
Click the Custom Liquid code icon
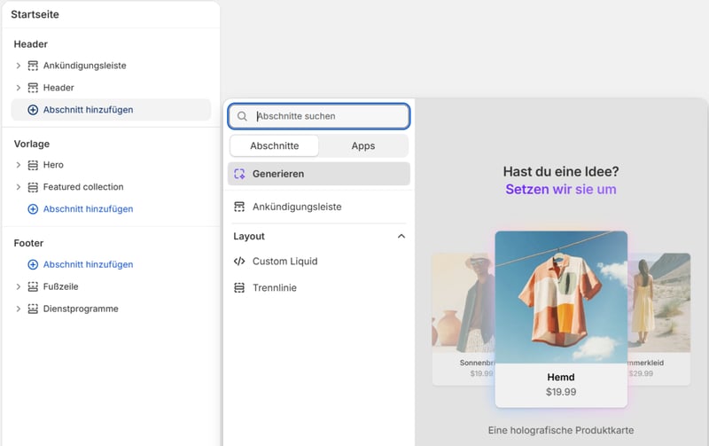point(239,262)
